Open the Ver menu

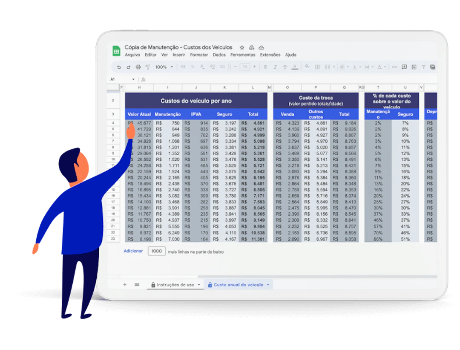coord(164,55)
